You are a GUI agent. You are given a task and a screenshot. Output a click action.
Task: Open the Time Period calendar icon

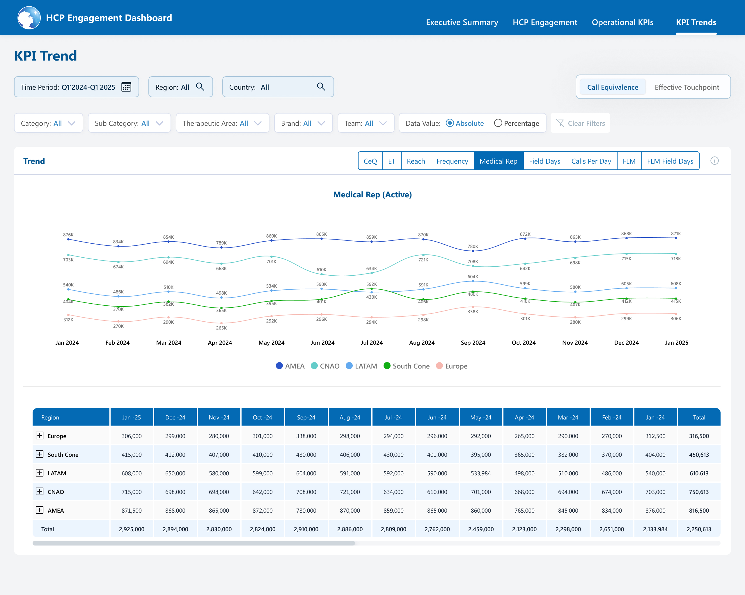tap(126, 87)
